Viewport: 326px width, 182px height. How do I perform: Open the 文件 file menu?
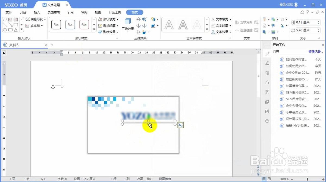(x=9, y=12)
